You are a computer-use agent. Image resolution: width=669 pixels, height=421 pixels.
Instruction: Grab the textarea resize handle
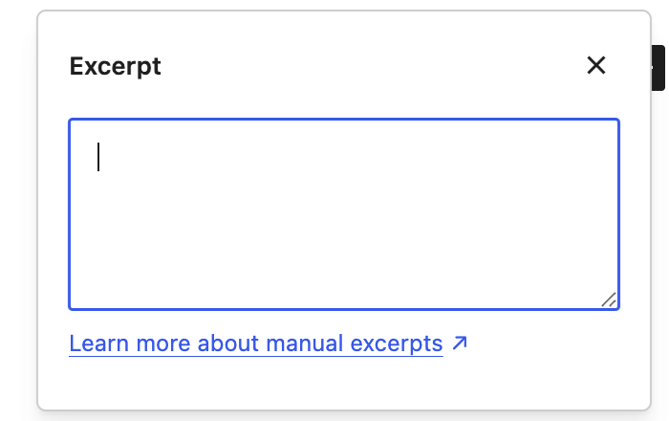pyautogui.click(x=609, y=299)
